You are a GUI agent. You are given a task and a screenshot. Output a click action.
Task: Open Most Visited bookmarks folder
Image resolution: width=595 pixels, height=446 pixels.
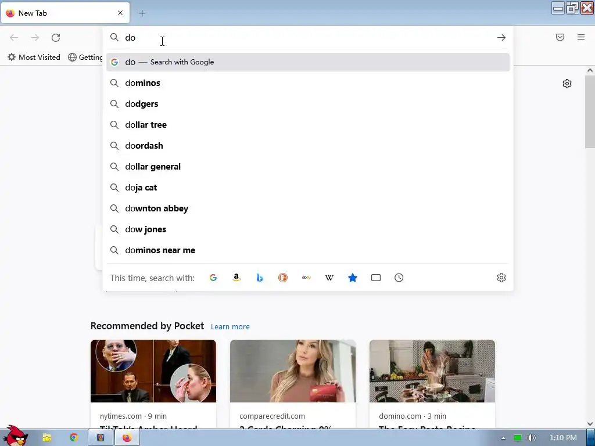click(34, 57)
